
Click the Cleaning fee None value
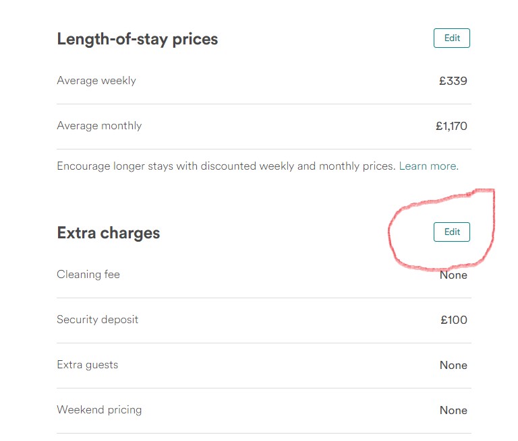tap(453, 275)
